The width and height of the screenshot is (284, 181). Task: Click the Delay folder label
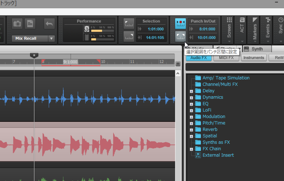point(208,91)
